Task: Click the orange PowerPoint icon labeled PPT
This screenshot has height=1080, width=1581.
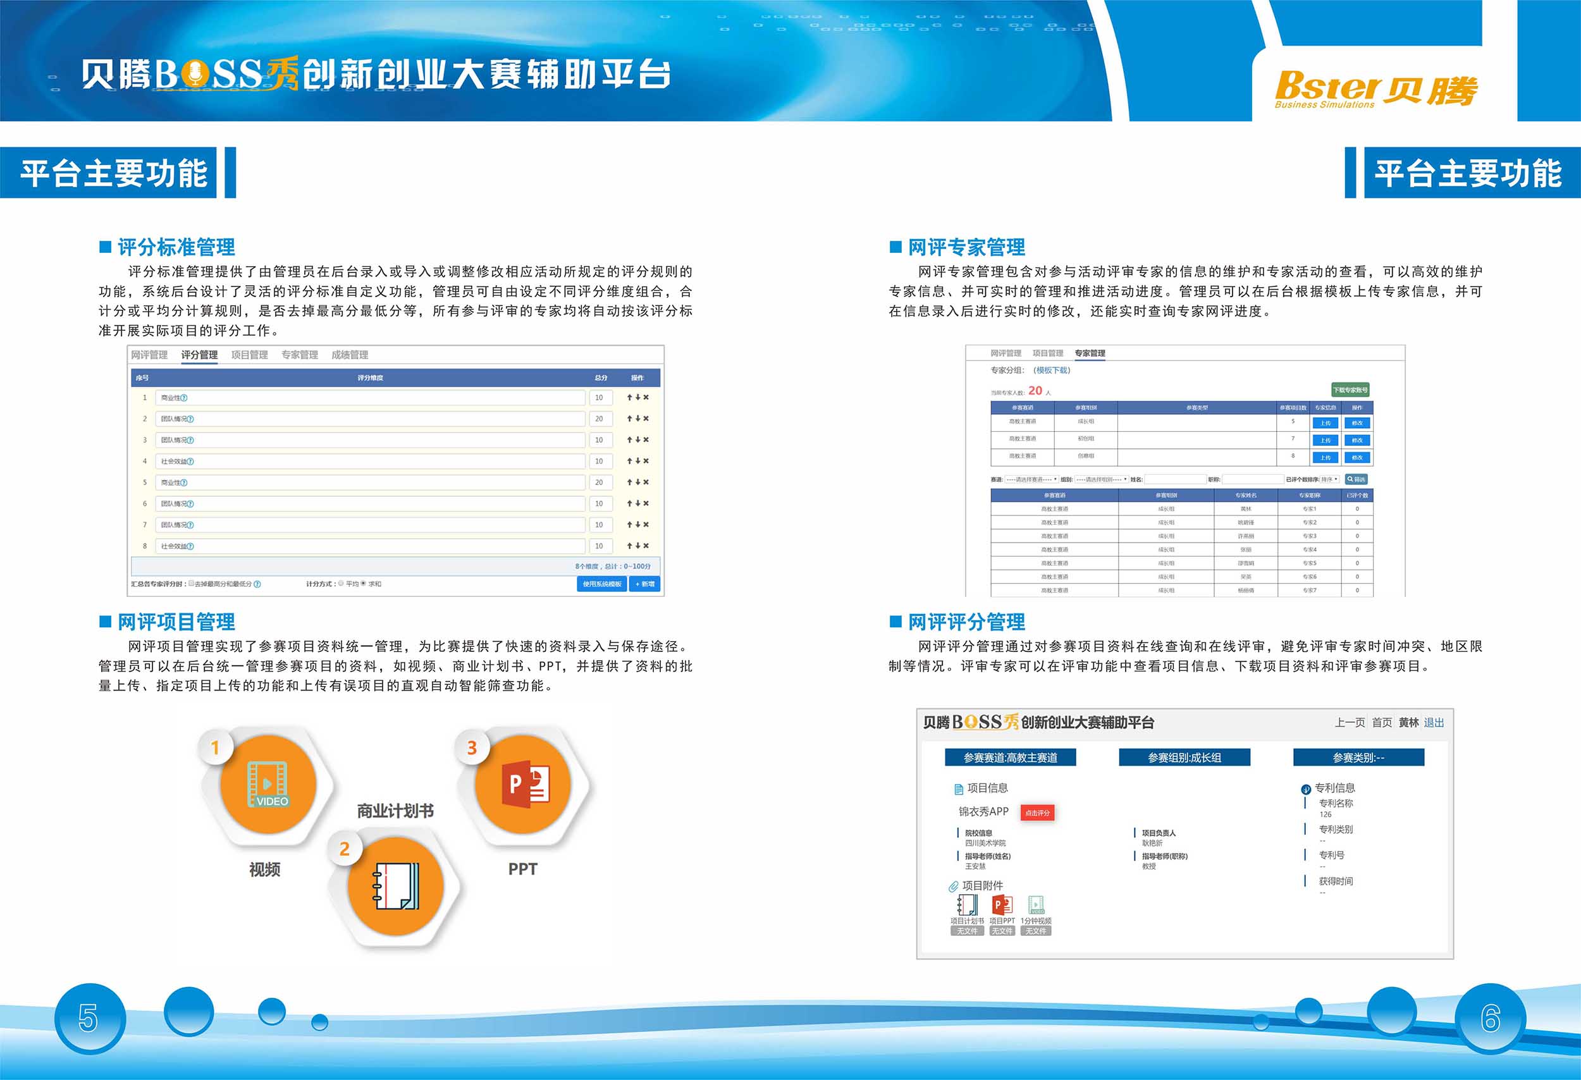Action: 523,785
